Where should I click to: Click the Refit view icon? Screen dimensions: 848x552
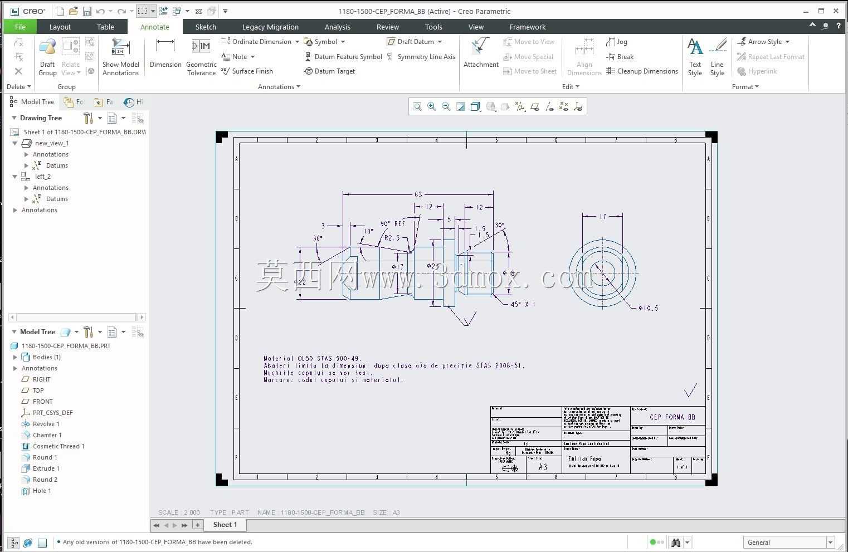click(417, 106)
